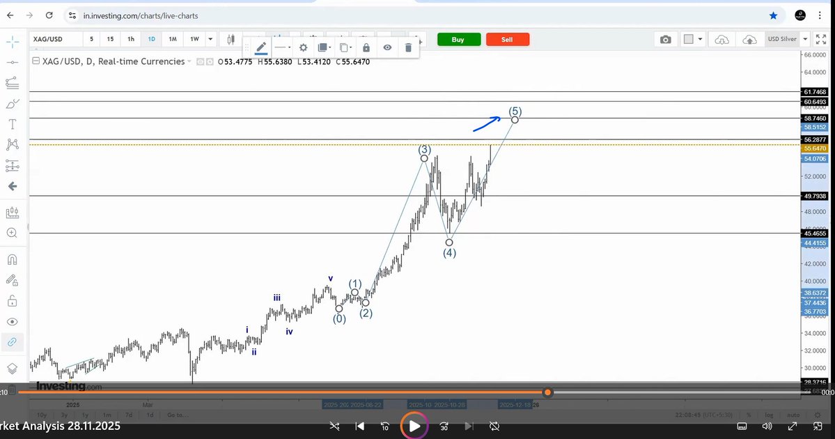The width and height of the screenshot is (835, 439).
Task: Hide the selected drawing with eye icon
Action: [387, 47]
